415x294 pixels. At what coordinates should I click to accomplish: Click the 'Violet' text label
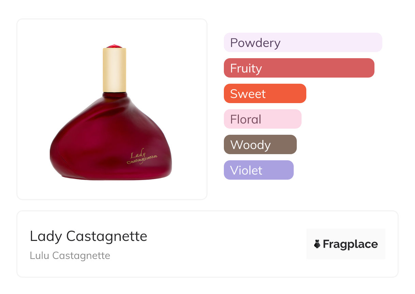coord(246,170)
